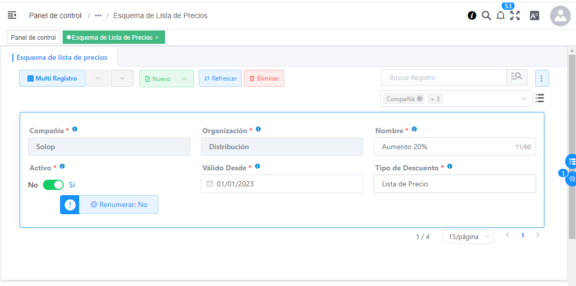The height and width of the screenshot is (286, 576).
Task: Open the user avatar profile icon
Action: [x=560, y=16]
